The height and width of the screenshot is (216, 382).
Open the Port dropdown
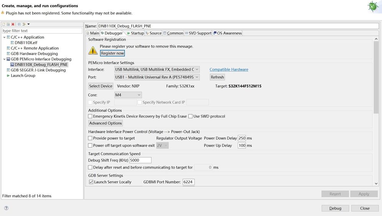(157, 77)
